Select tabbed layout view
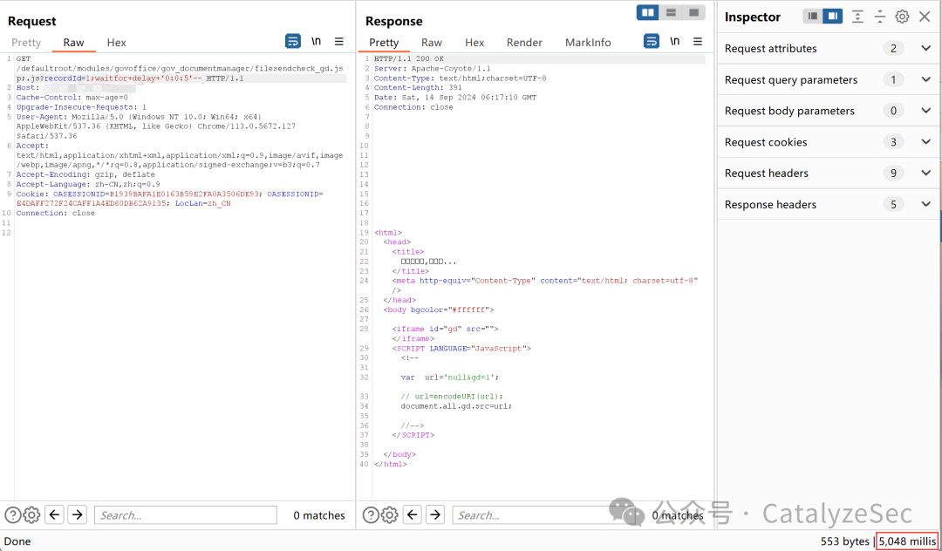Image resolution: width=942 pixels, height=551 pixels. pyautogui.click(x=694, y=12)
